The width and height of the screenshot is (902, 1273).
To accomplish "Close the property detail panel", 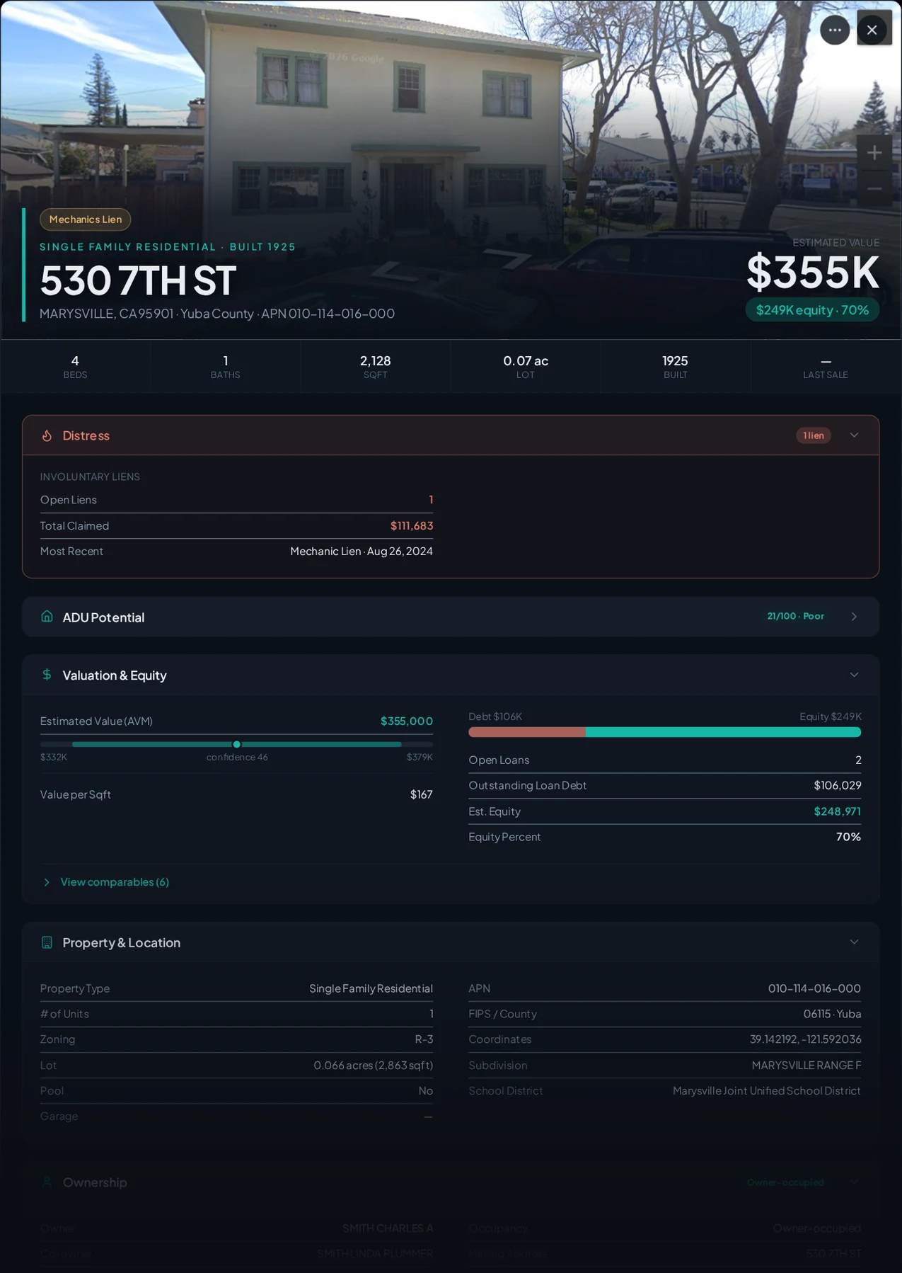I will pos(872,30).
